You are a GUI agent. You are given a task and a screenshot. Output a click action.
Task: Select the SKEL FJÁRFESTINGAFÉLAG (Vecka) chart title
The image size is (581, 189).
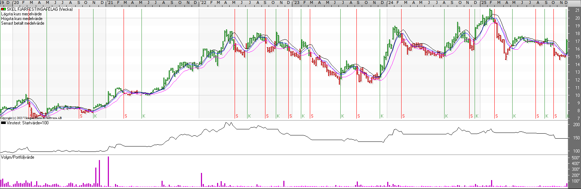(x=39, y=9)
